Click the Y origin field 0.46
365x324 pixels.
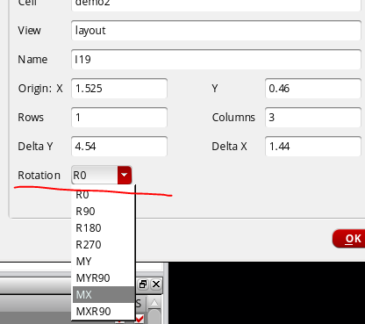pyautogui.click(x=313, y=89)
